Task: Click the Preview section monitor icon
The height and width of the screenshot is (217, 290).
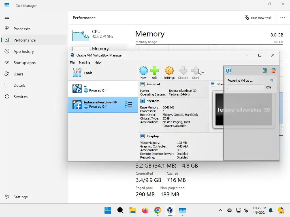Action: (x=213, y=84)
